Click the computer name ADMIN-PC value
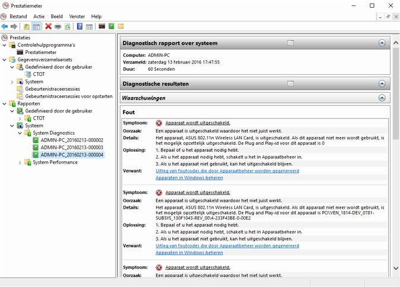This screenshot has width=400, height=287. pos(158,55)
